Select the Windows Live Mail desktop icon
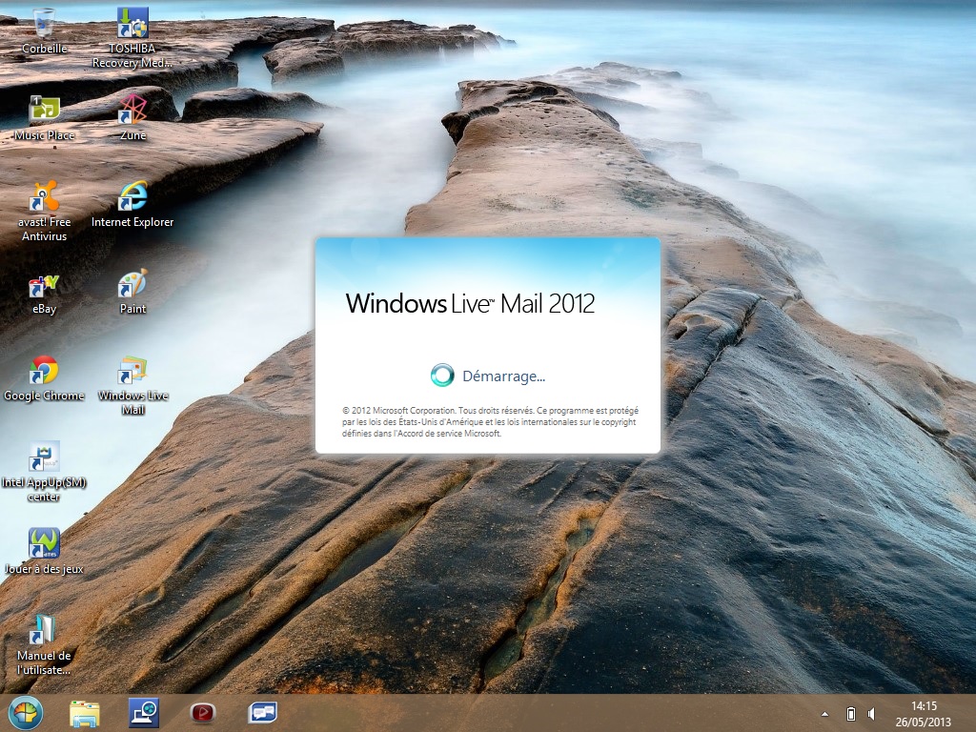This screenshot has width=976, height=732. 132,385
